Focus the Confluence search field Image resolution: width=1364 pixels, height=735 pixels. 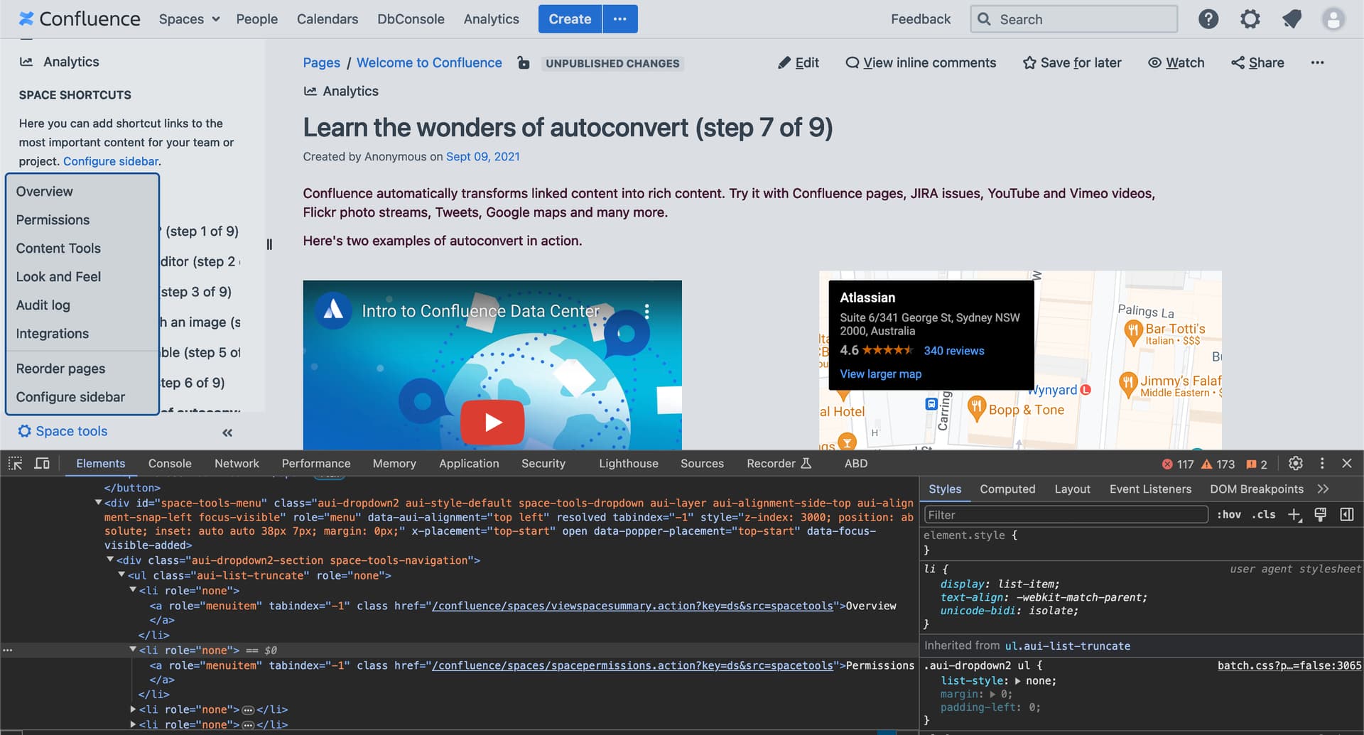(1074, 19)
